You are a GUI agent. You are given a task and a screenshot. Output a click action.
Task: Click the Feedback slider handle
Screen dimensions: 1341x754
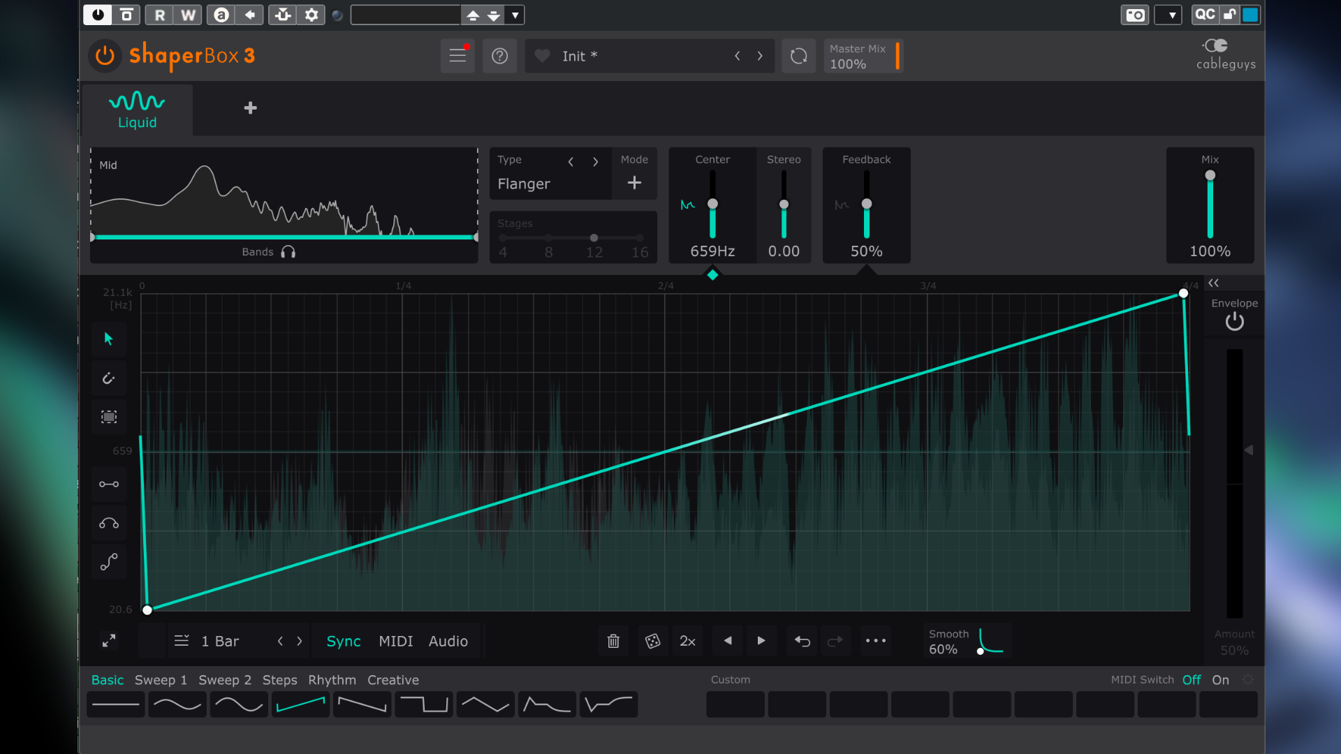tap(866, 204)
